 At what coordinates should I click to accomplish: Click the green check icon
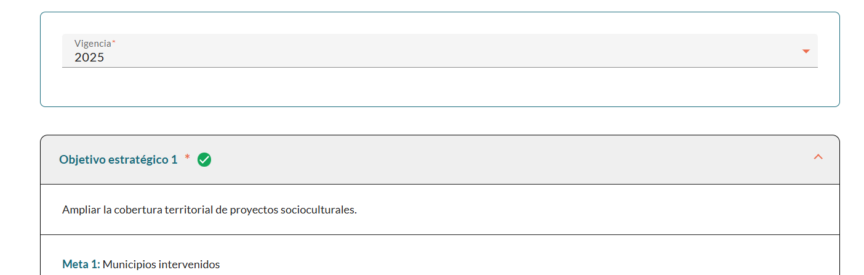(204, 160)
